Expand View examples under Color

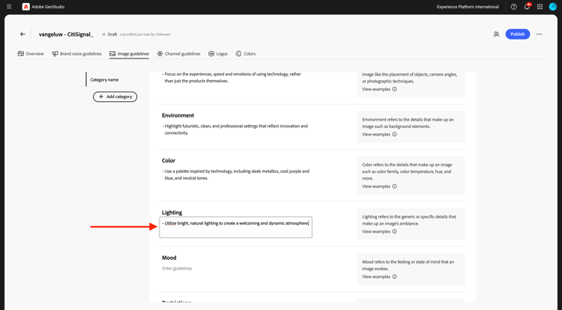379,186
